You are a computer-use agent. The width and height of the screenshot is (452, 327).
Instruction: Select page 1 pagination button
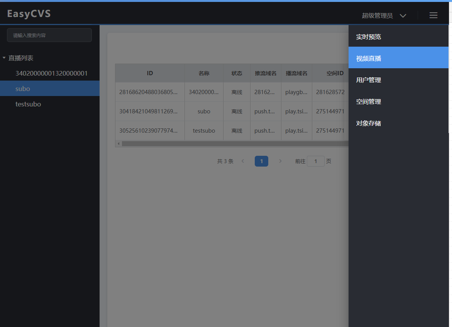coord(261,161)
